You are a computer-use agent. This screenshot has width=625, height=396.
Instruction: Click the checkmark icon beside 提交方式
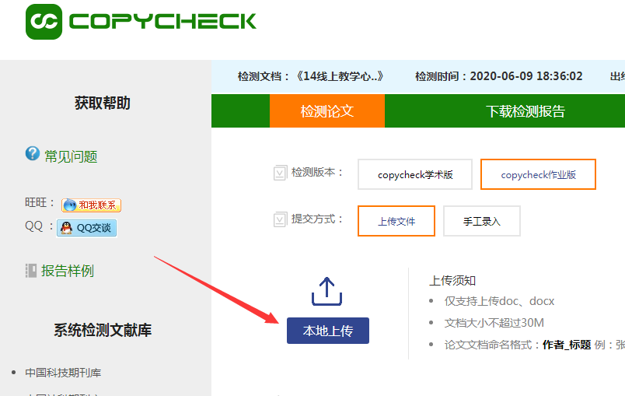pos(280,219)
